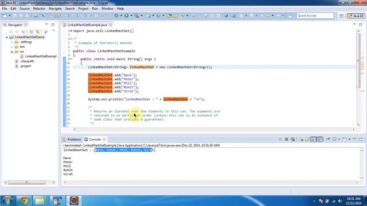Click editor vertical scrollbar
The height and width of the screenshot is (206, 367).
[358, 60]
